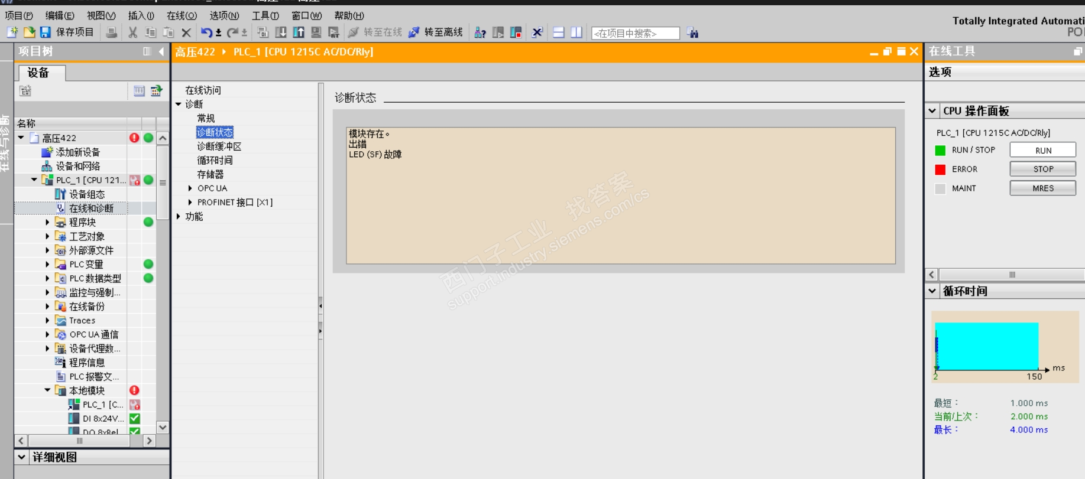Click the Compile toolbar icon

[263, 32]
